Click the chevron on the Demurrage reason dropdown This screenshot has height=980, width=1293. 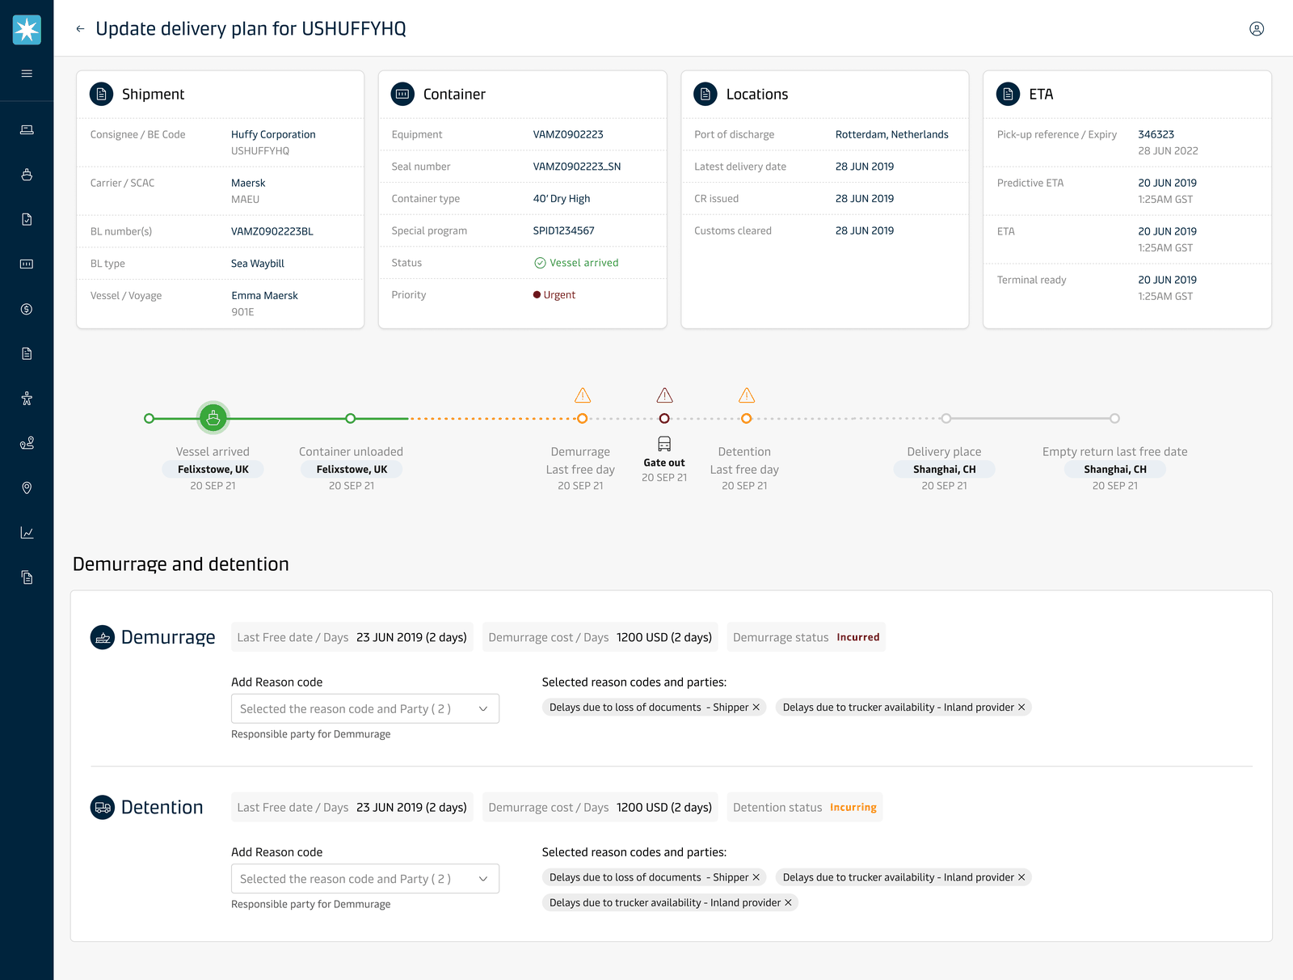coord(483,708)
